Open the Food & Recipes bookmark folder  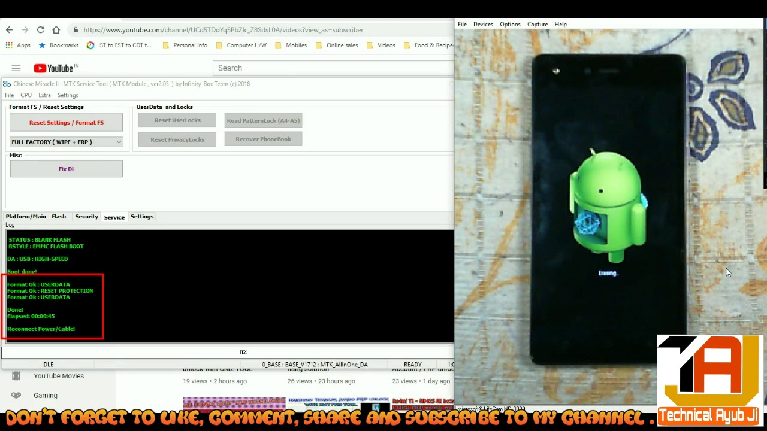click(428, 45)
